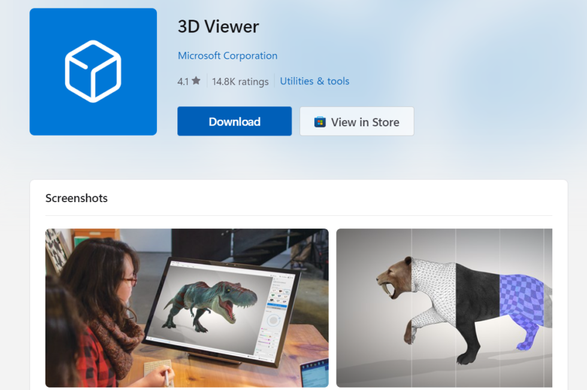Open the dinosaur screenshot thumbnail
Viewport: 587px width, 390px height.
pyautogui.click(x=187, y=307)
